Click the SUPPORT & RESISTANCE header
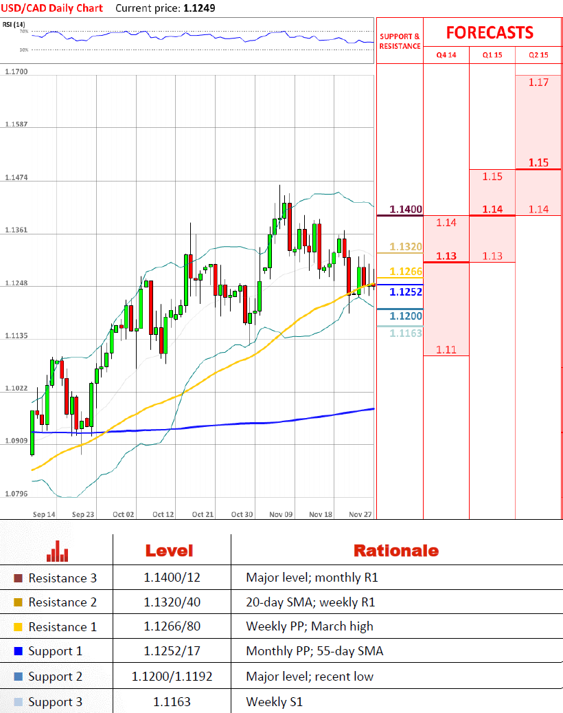563x713 pixels. tap(400, 41)
